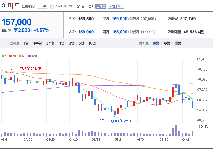213x149 pixels.
Task: Select the 1주일 line chart period
Action: [37, 43]
